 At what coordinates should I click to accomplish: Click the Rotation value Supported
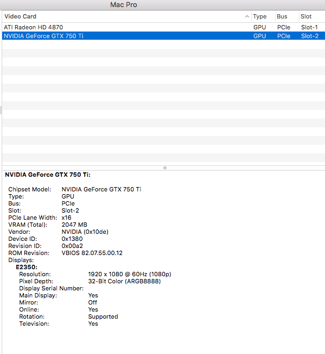click(x=103, y=316)
